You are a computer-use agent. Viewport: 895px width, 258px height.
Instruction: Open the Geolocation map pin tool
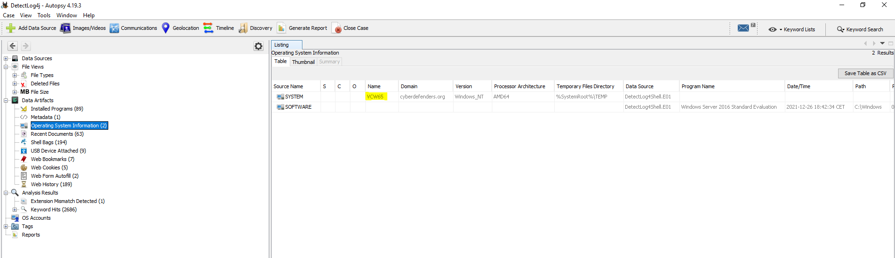166,28
